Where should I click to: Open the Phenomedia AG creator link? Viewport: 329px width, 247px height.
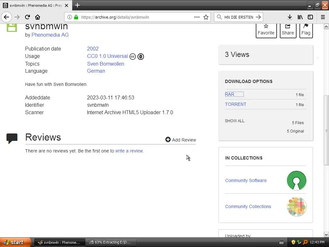tap(50, 35)
